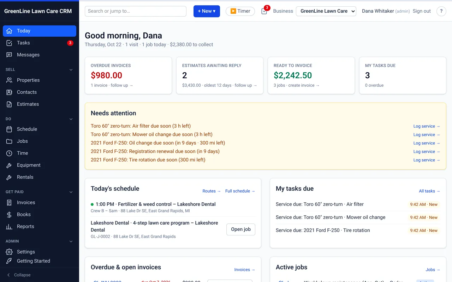Collapse the sidebar using the chevron

(9, 275)
